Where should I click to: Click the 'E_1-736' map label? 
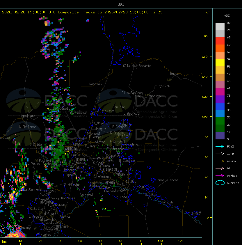pos(164,86)
